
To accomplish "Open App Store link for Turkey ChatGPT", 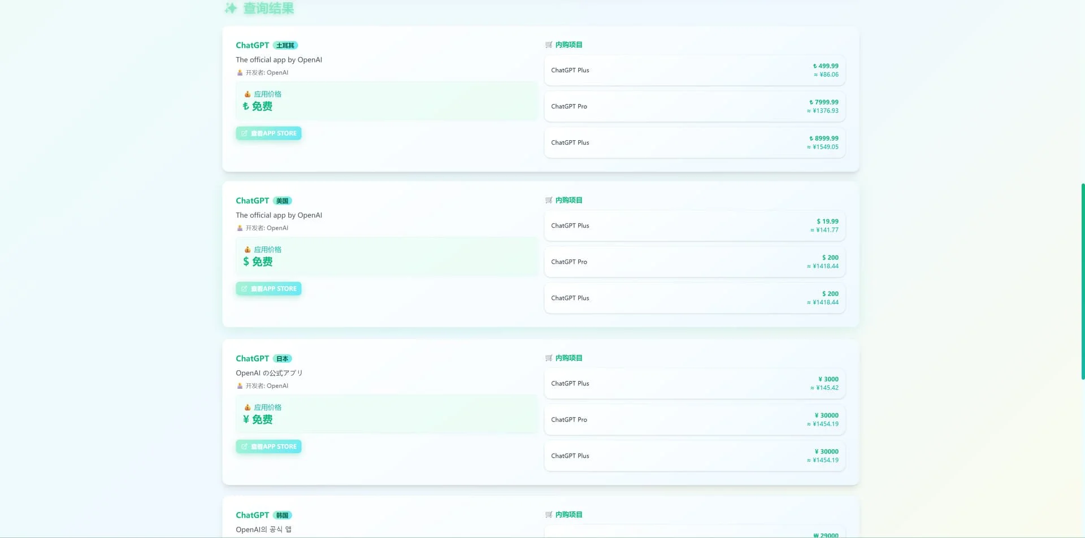I will point(268,133).
